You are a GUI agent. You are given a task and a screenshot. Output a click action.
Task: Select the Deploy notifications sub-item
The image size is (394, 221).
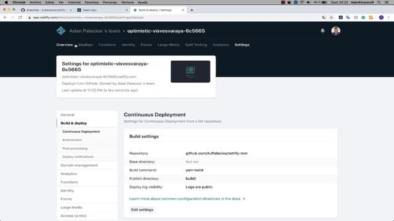coord(78,157)
